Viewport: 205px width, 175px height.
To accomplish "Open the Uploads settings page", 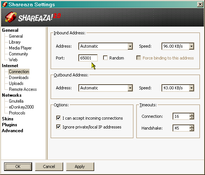I will pos(16,83).
